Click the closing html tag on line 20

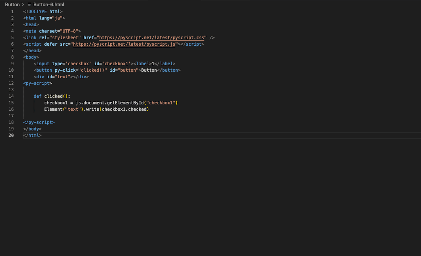tap(32, 135)
